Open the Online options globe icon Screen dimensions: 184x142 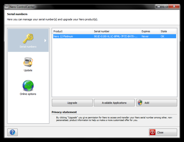click(x=28, y=86)
